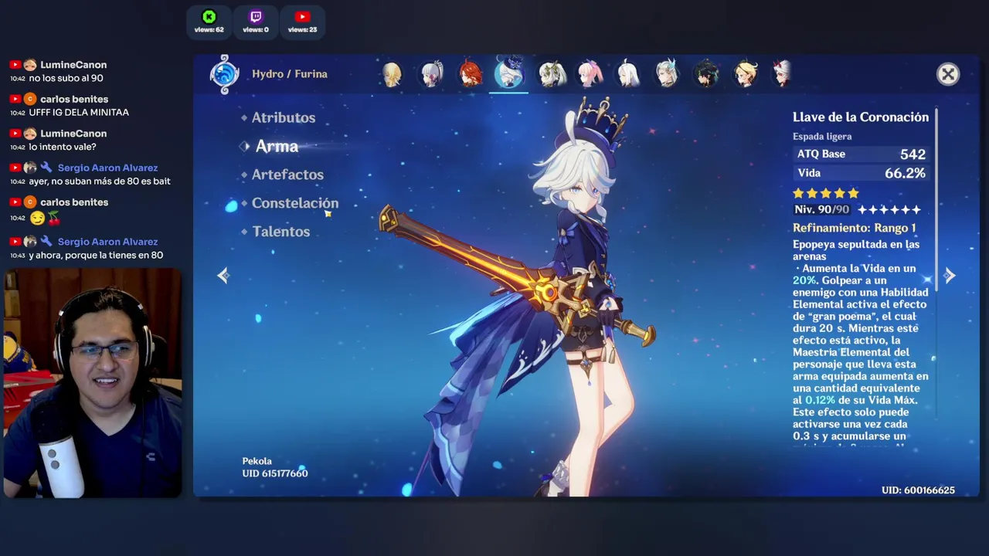Screen dimensions: 989x556
Task: Select the silver ponytail character portrait
Action: (x=431, y=74)
